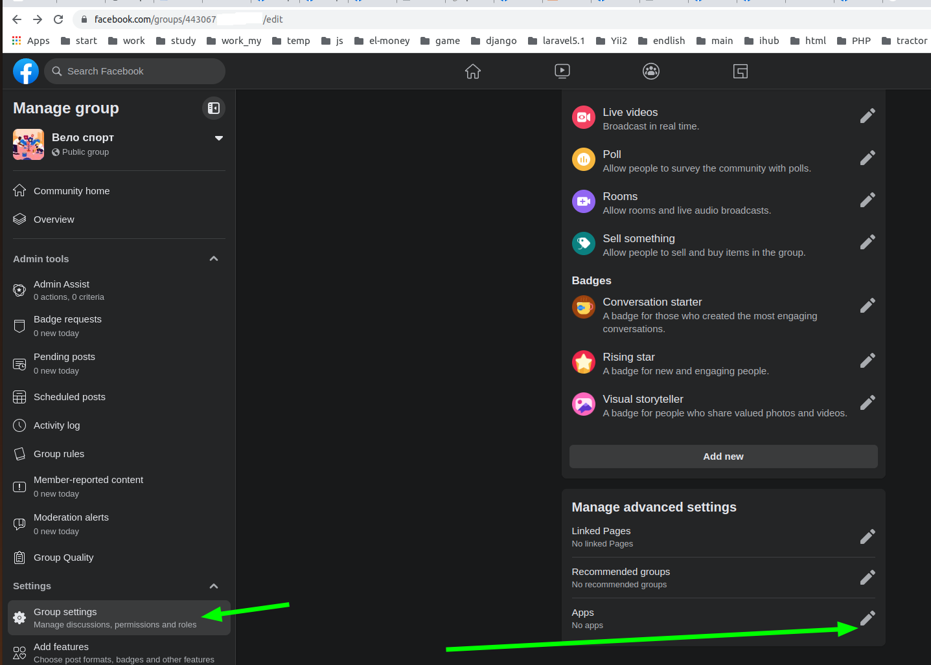The height and width of the screenshot is (665, 931).
Task: Click the Sell something tag icon
Action: coord(584,243)
